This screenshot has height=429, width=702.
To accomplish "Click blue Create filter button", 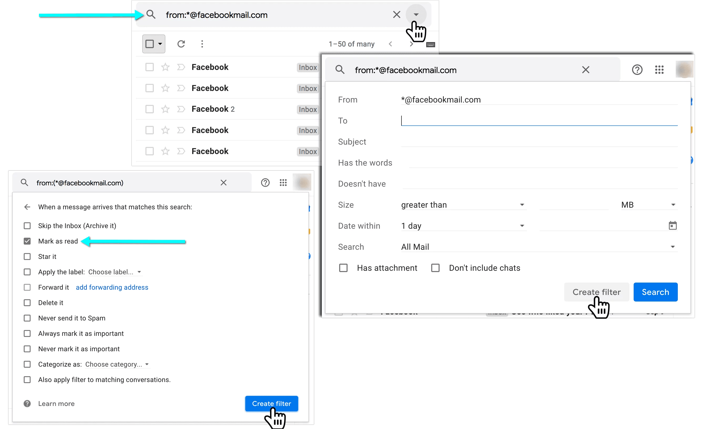I will point(272,404).
